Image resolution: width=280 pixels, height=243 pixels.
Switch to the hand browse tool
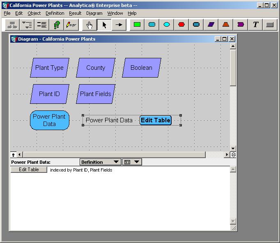tap(90, 25)
